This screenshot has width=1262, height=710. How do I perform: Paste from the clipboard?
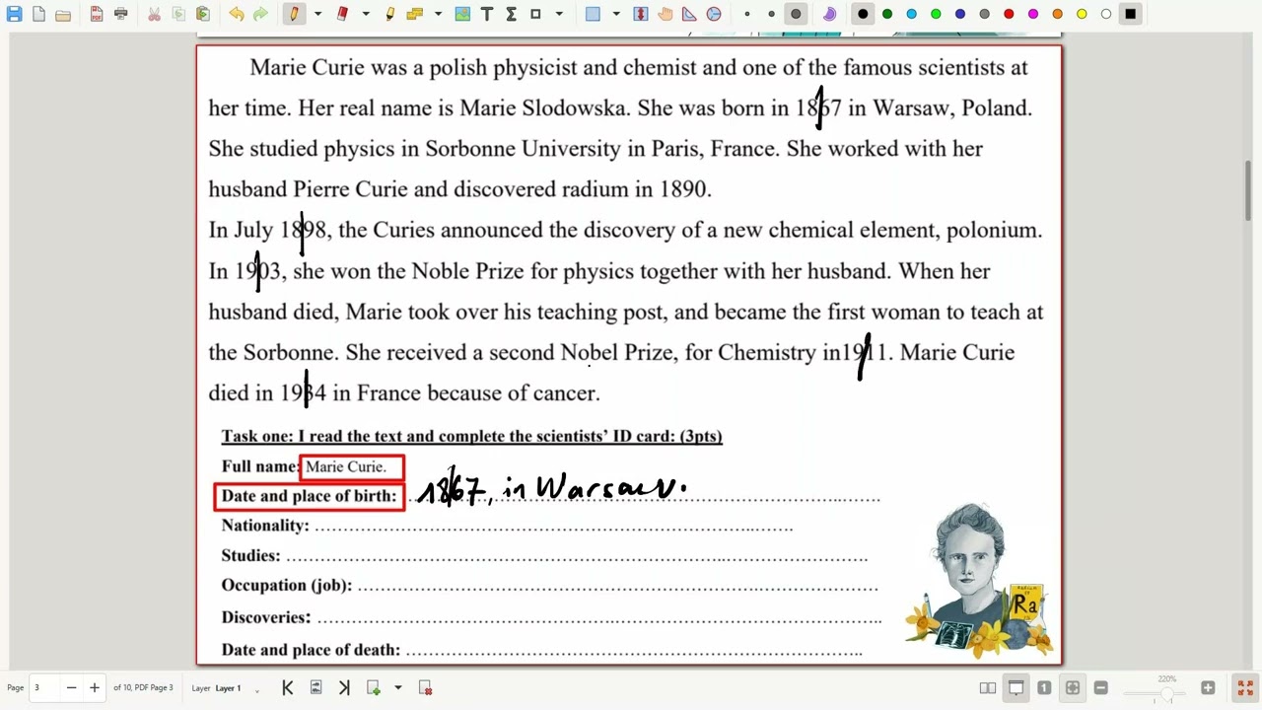203,14
